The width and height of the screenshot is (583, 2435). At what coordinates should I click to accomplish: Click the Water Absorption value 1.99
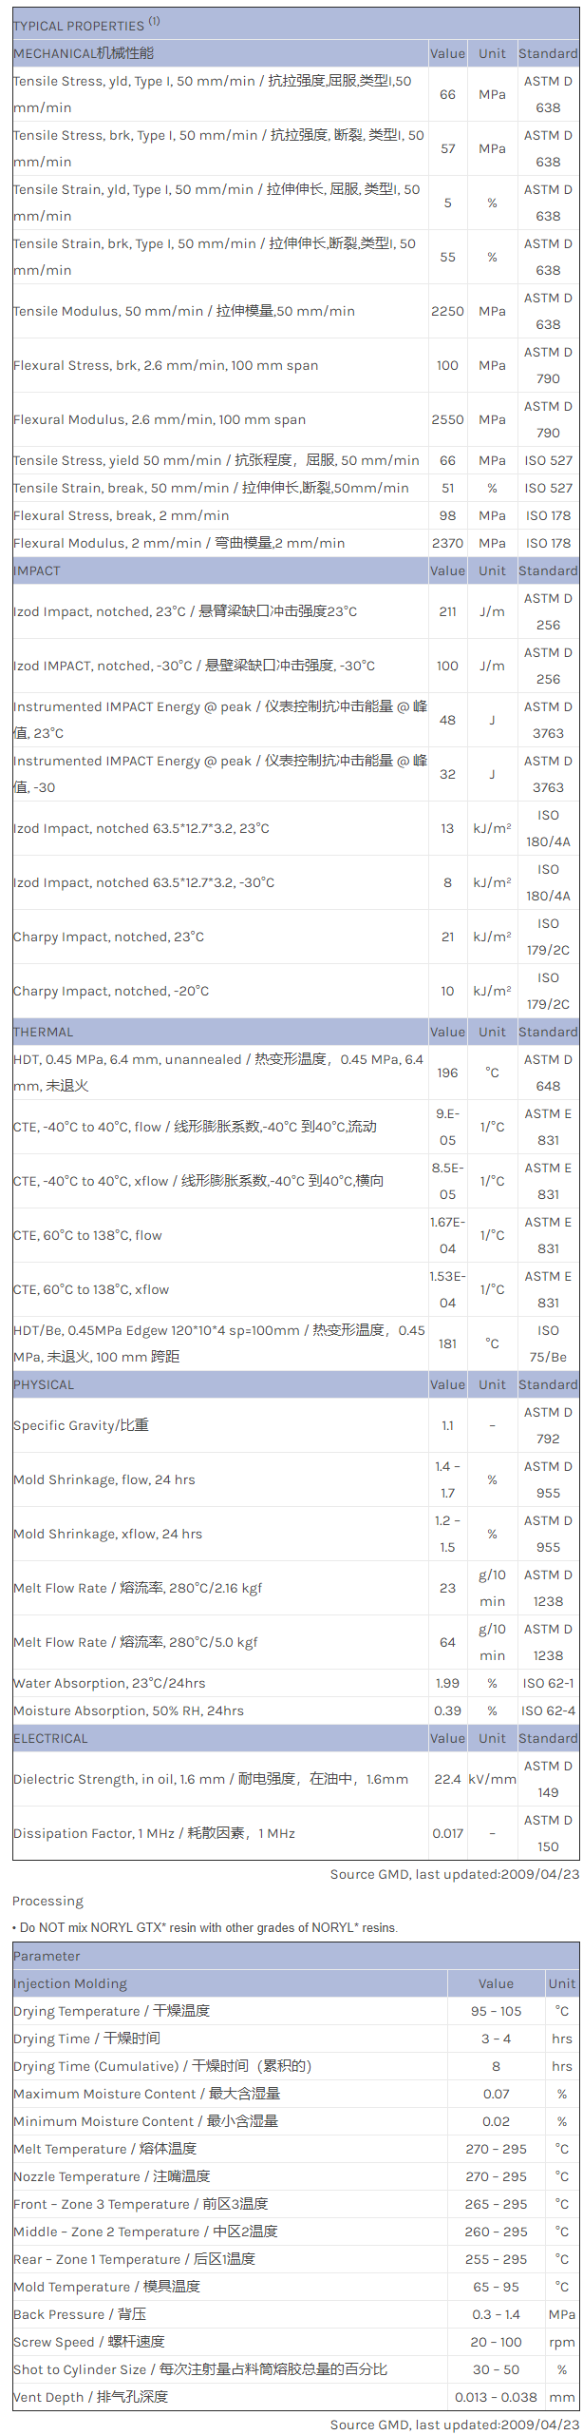click(x=447, y=1683)
